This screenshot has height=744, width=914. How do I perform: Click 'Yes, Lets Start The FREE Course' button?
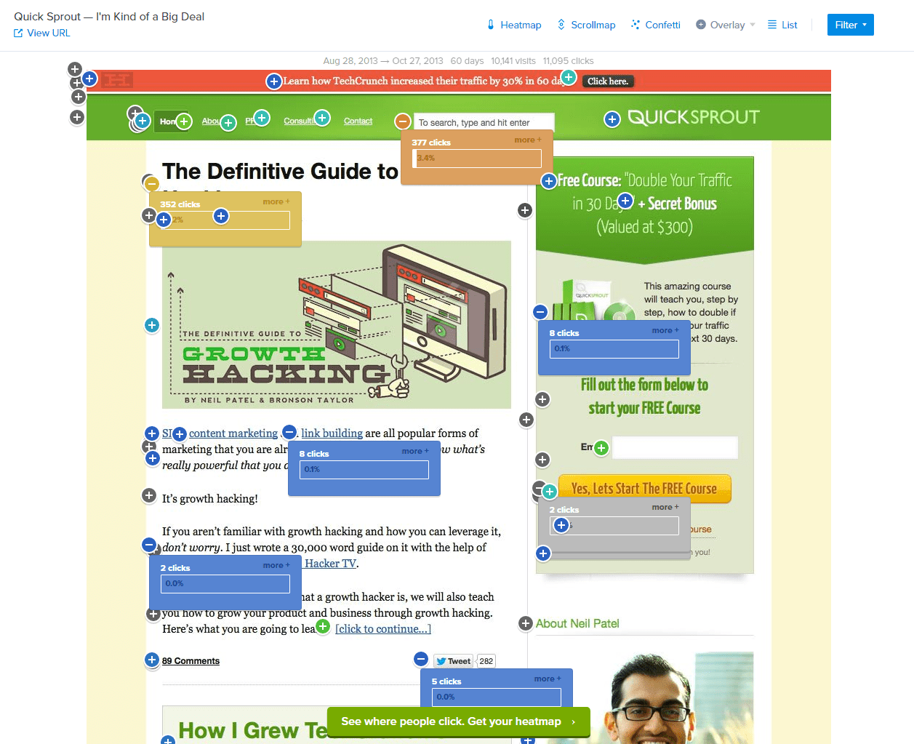point(644,489)
